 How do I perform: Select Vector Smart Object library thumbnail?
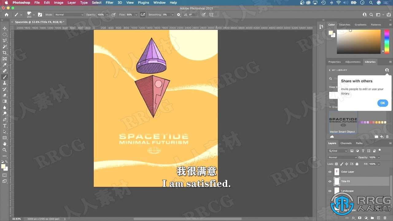[343, 122]
